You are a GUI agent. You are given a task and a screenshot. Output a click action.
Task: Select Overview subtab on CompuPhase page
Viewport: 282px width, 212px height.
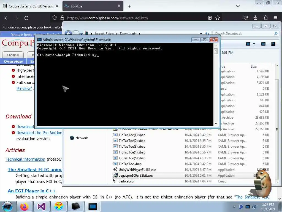click(13, 61)
